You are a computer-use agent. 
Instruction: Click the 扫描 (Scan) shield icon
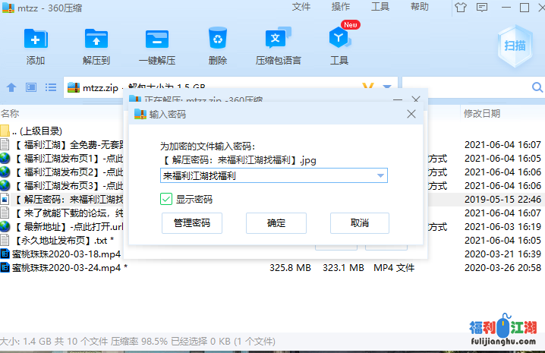515,45
